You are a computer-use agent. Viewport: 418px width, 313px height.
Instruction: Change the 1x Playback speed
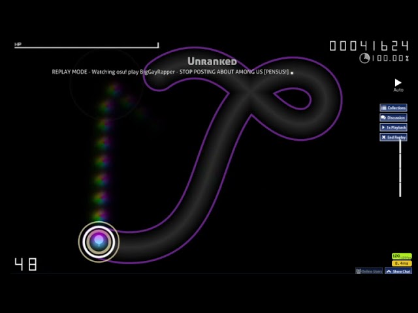tap(393, 128)
